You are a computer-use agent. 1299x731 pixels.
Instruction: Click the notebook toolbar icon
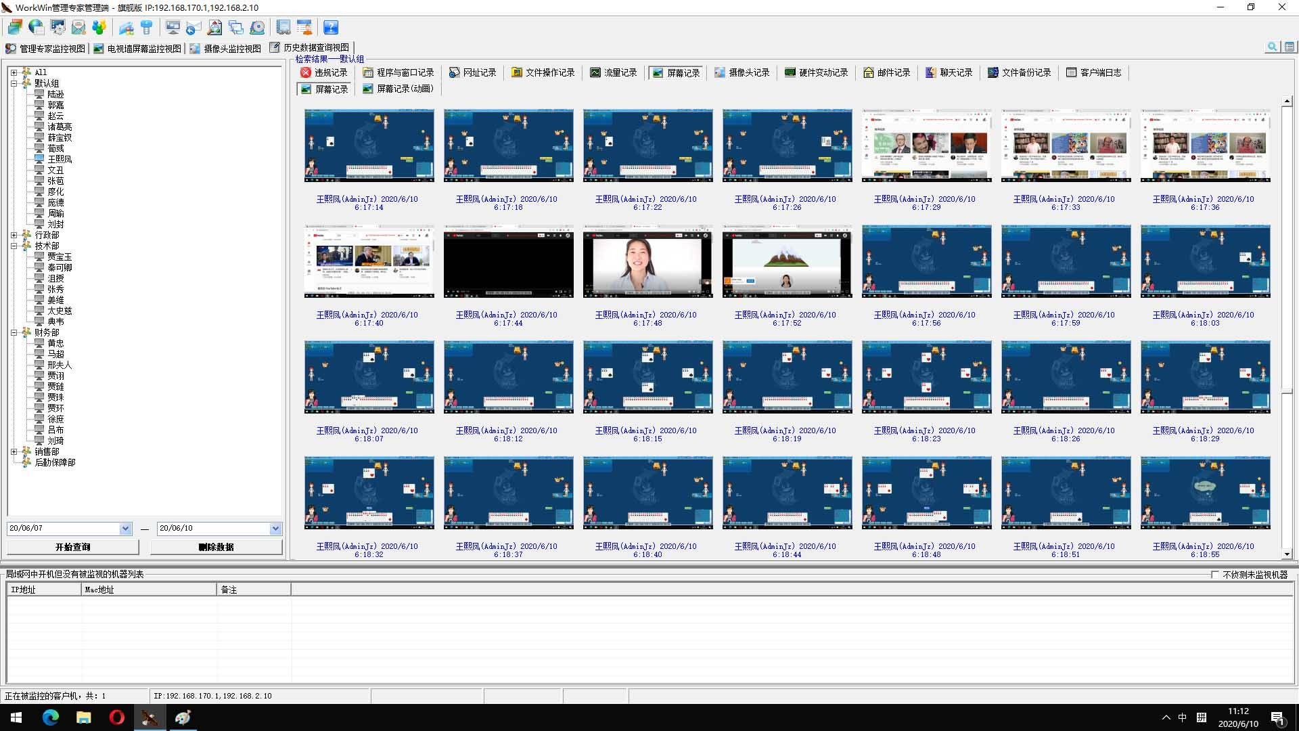click(283, 27)
